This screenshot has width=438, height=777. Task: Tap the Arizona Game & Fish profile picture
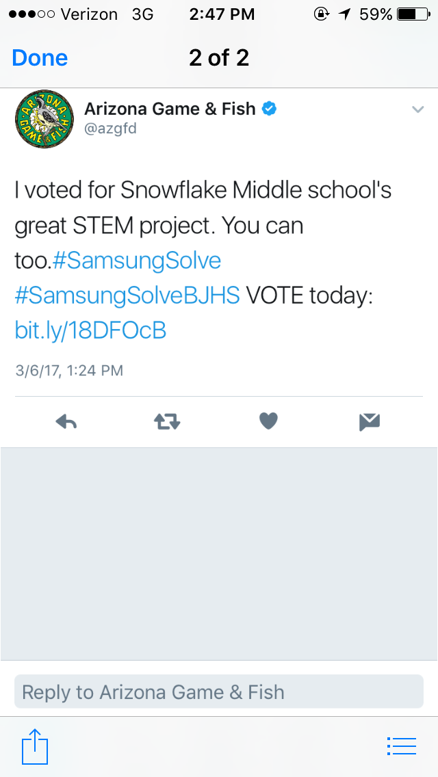click(44, 119)
